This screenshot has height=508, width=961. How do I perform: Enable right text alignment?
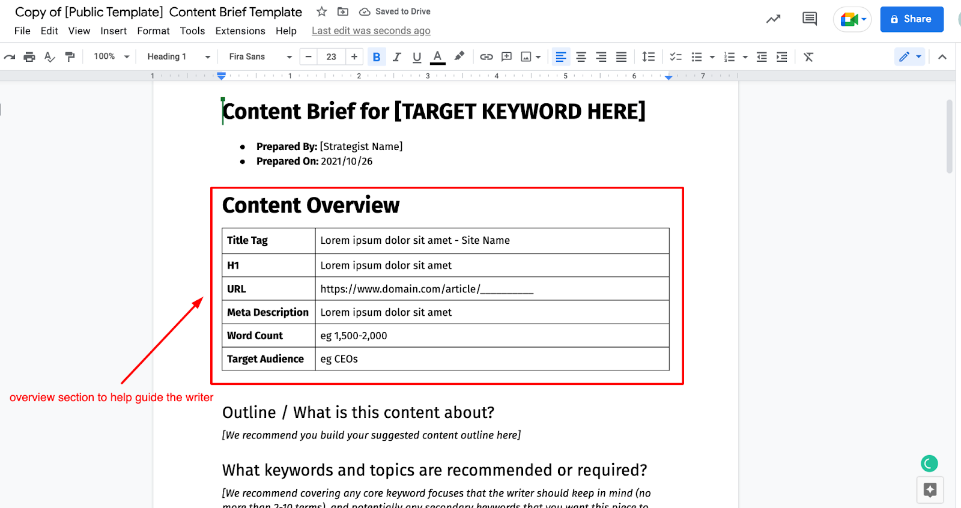[x=601, y=57]
